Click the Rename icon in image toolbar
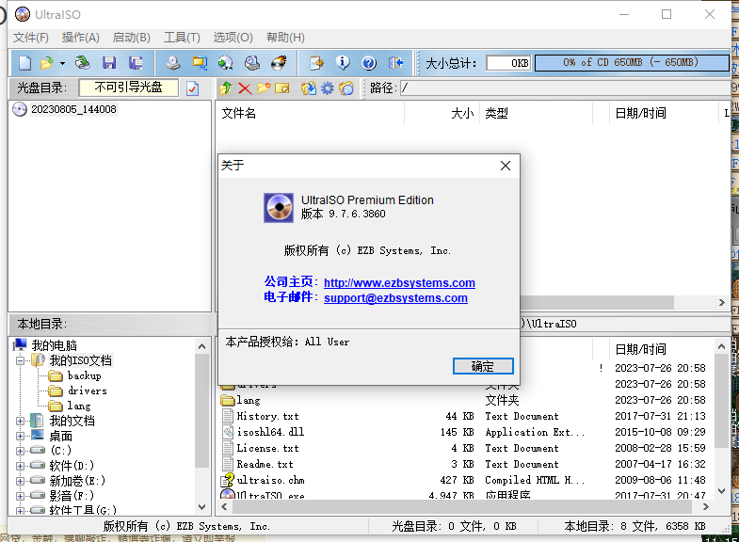 (x=282, y=88)
